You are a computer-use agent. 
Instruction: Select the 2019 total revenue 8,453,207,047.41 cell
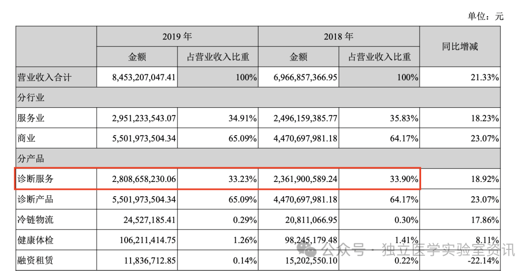(137, 78)
